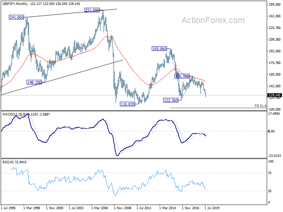This screenshot has height=212, width=283.
Task: Click the 116.830 bottom price label
Action: pos(127,104)
